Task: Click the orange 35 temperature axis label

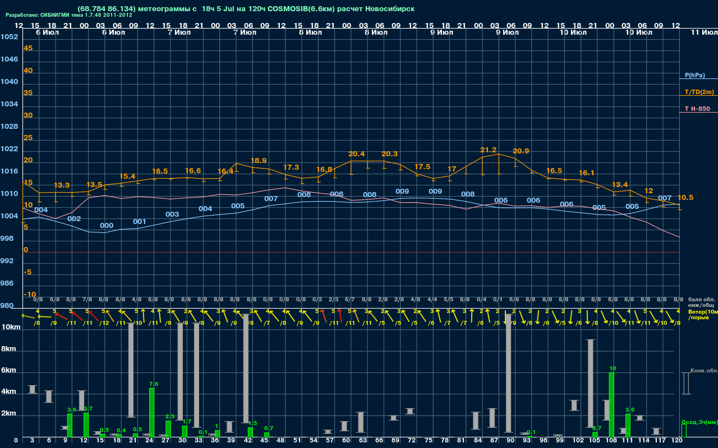Action: pos(28,93)
